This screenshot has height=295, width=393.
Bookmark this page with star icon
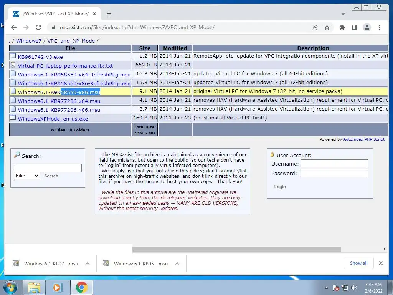click(x=327, y=27)
